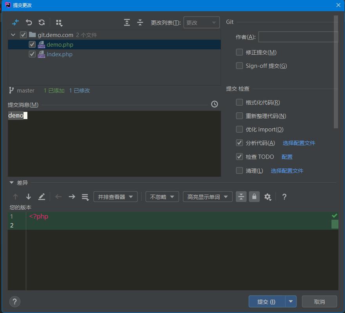The image size is (345, 313).
Task: Click the diff help question mark icon
Action: pos(284,197)
